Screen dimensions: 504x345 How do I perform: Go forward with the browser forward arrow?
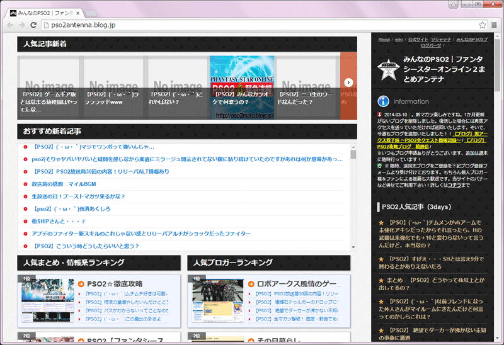(x=21, y=25)
